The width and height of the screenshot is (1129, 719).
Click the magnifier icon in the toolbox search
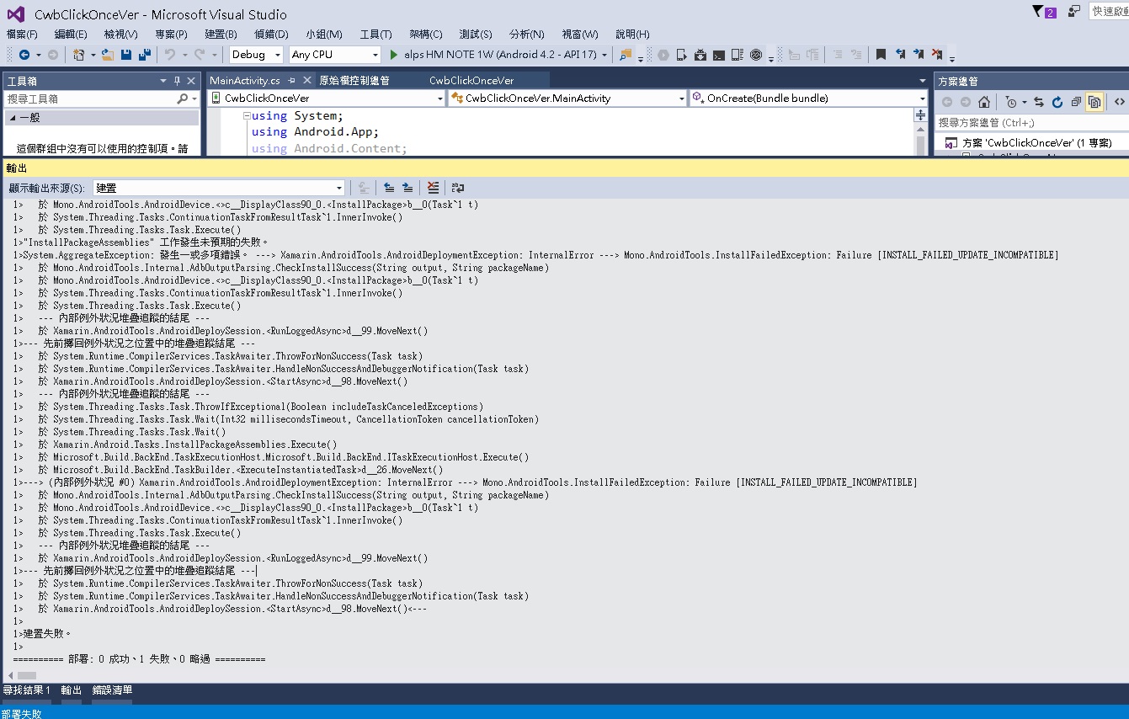(183, 99)
